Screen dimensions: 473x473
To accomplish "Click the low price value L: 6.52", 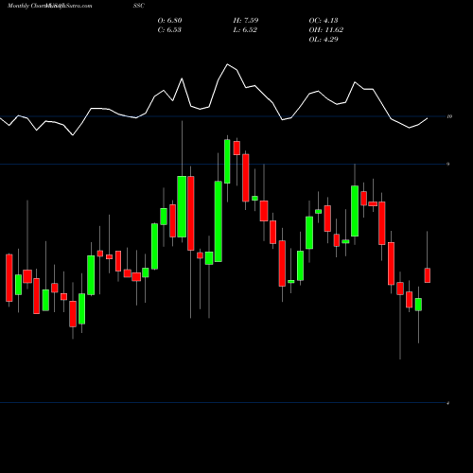I will pyautogui.click(x=245, y=29).
